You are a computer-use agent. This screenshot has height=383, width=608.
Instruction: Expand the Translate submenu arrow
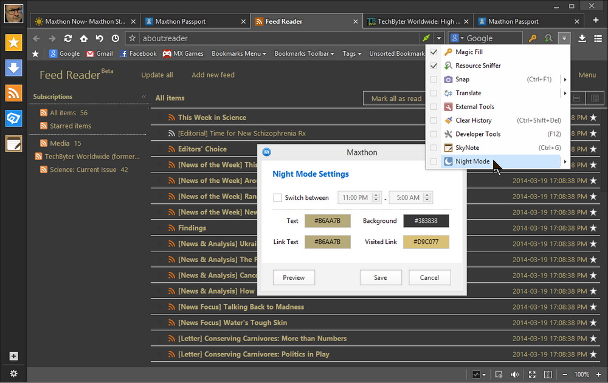click(565, 93)
